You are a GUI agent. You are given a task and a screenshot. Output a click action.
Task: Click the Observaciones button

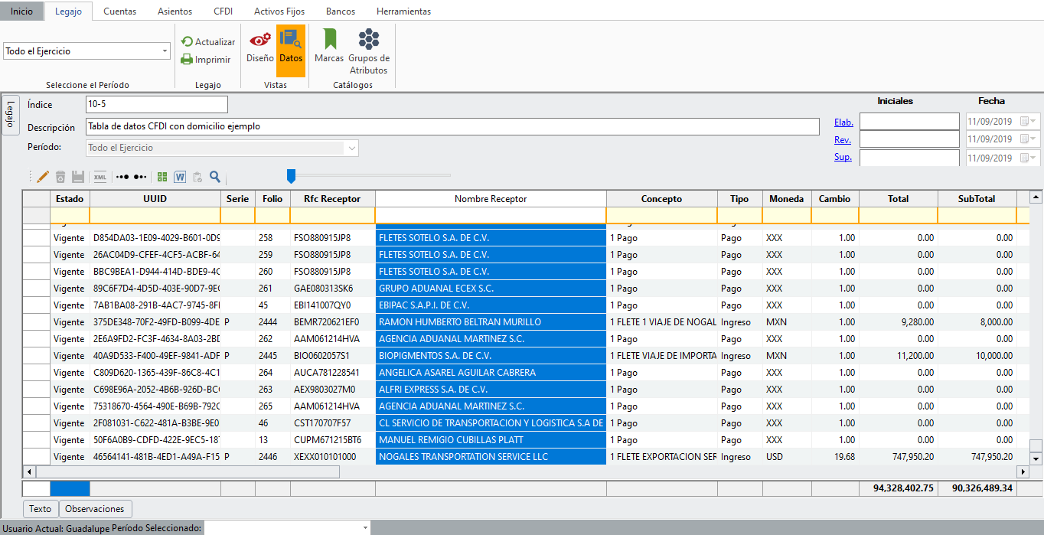click(95, 509)
